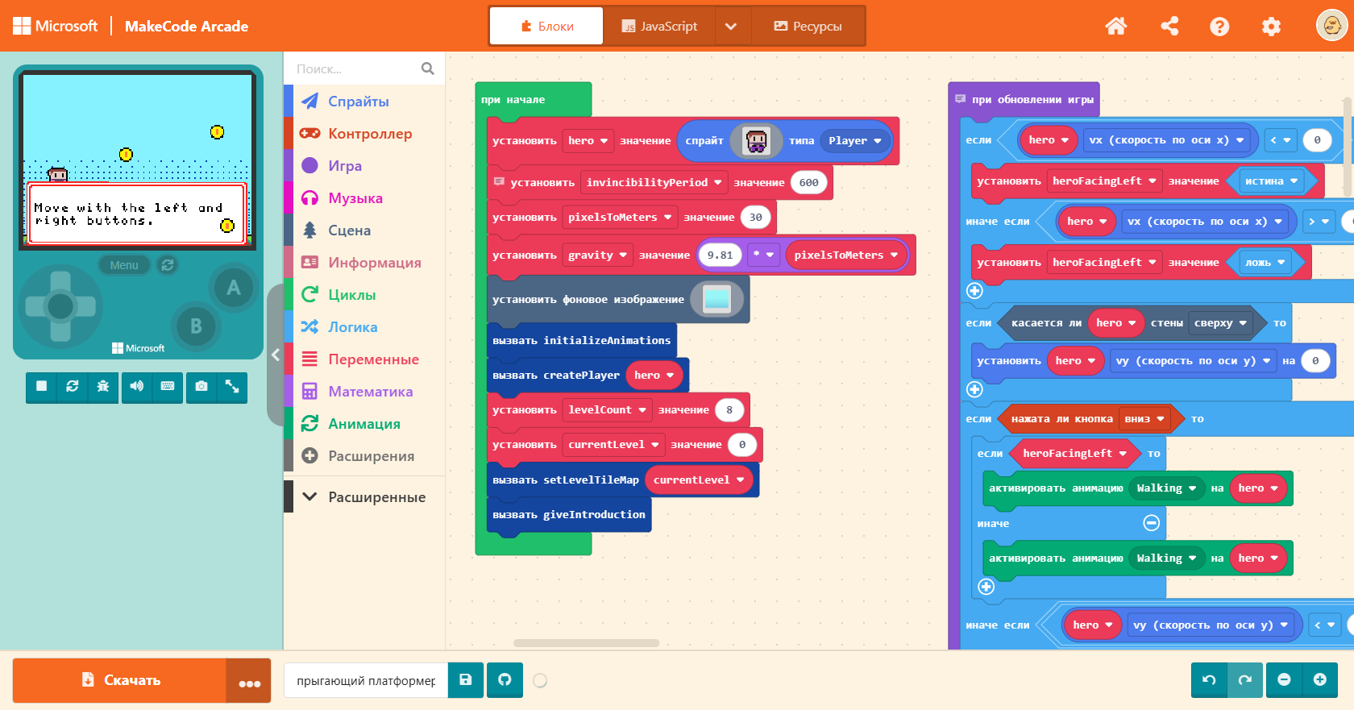Viewport: 1354px width, 710px height.
Task: Click the project name input field
Action: pyautogui.click(x=366, y=680)
